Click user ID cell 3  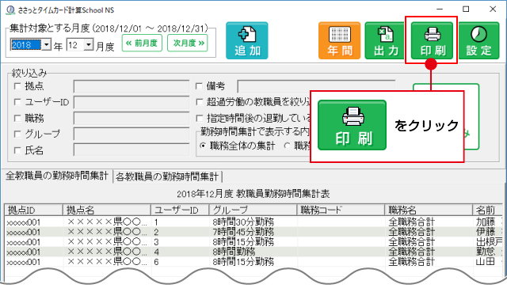[156, 242]
